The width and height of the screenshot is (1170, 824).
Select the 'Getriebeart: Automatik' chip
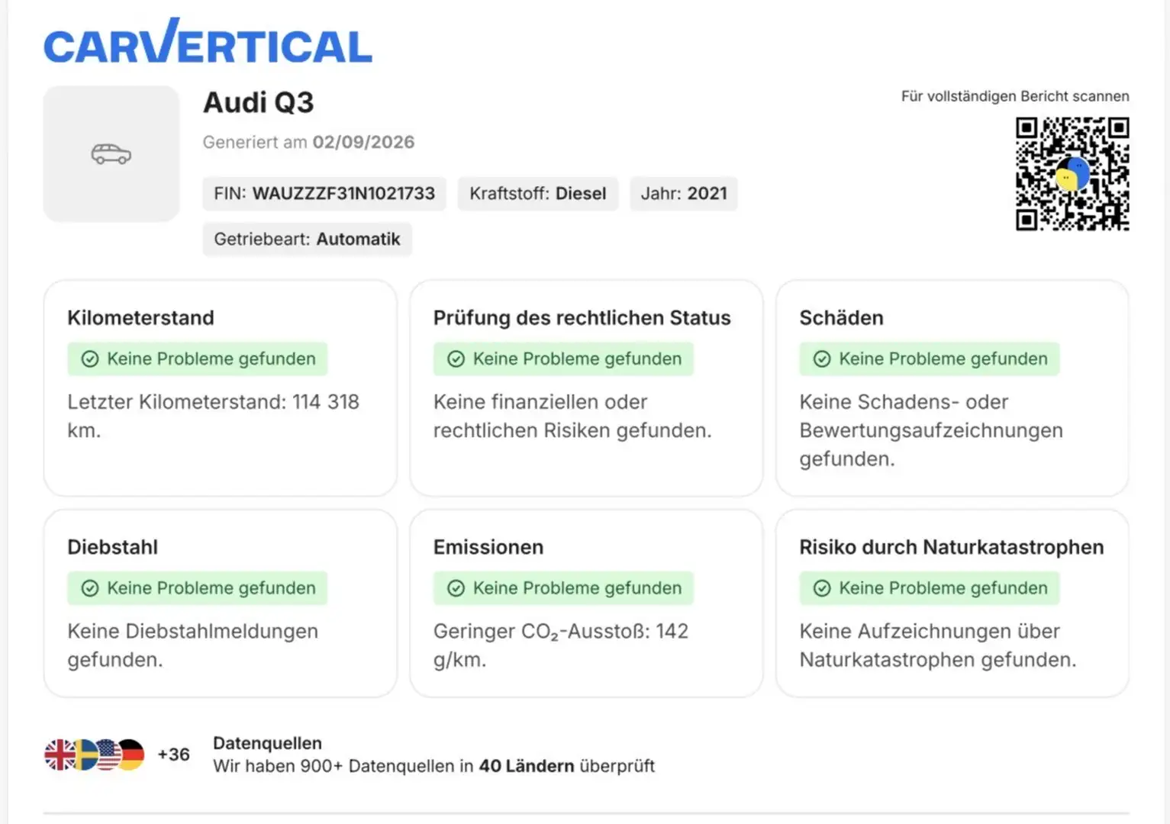(307, 240)
